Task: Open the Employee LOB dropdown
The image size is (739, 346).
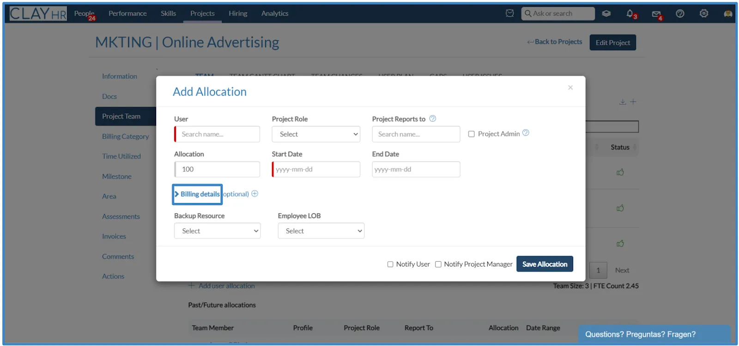Action: [x=321, y=231]
